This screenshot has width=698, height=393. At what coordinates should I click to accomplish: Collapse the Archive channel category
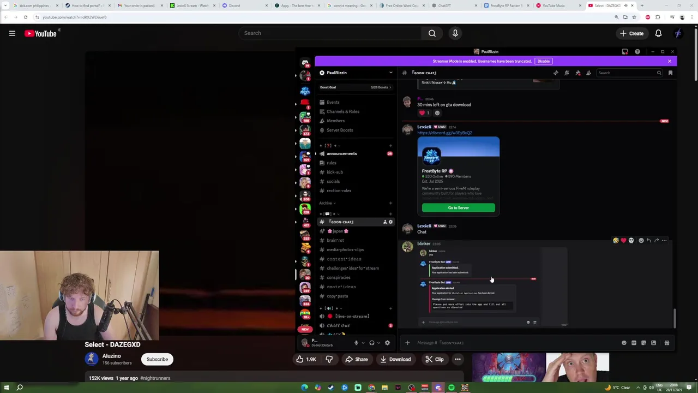pyautogui.click(x=327, y=203)
